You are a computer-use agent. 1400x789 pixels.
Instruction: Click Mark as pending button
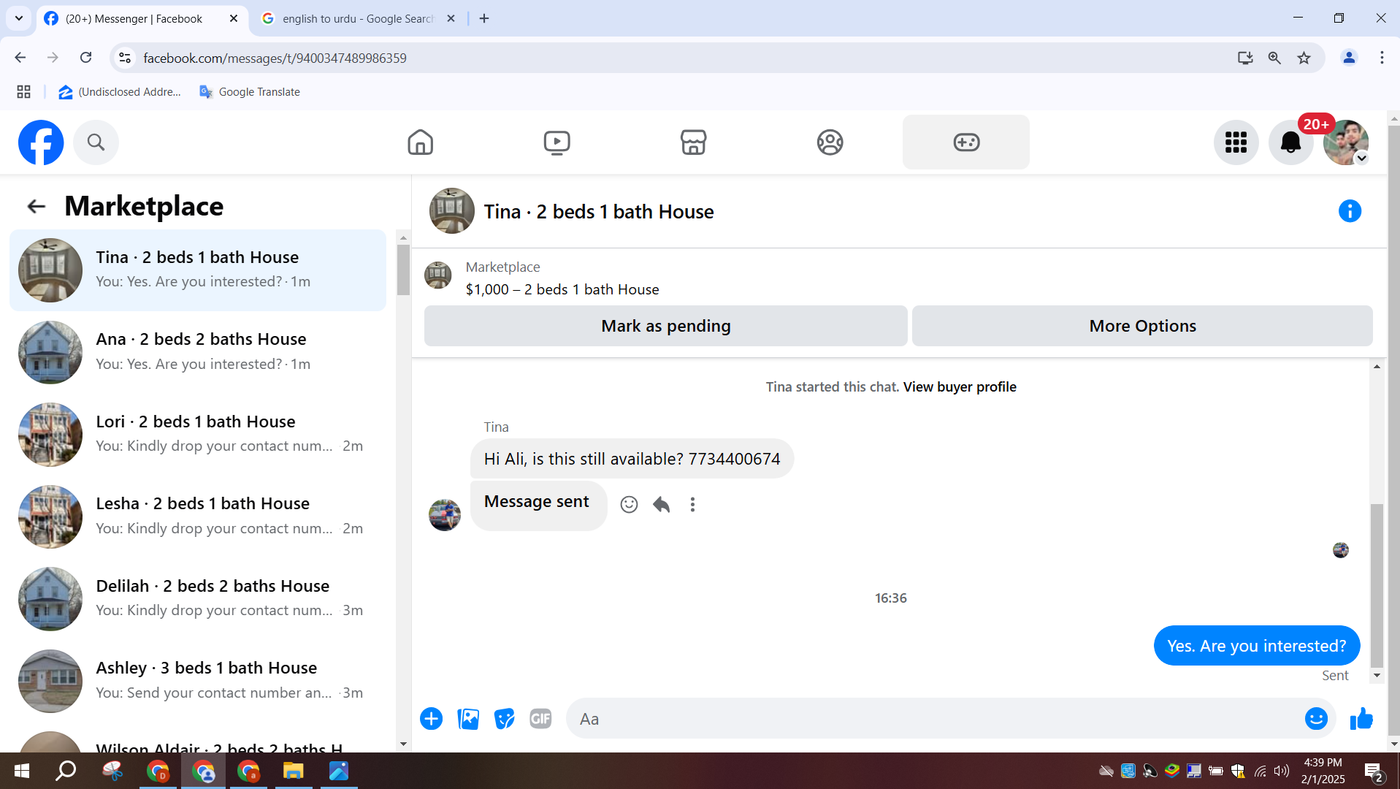(665, 326)
